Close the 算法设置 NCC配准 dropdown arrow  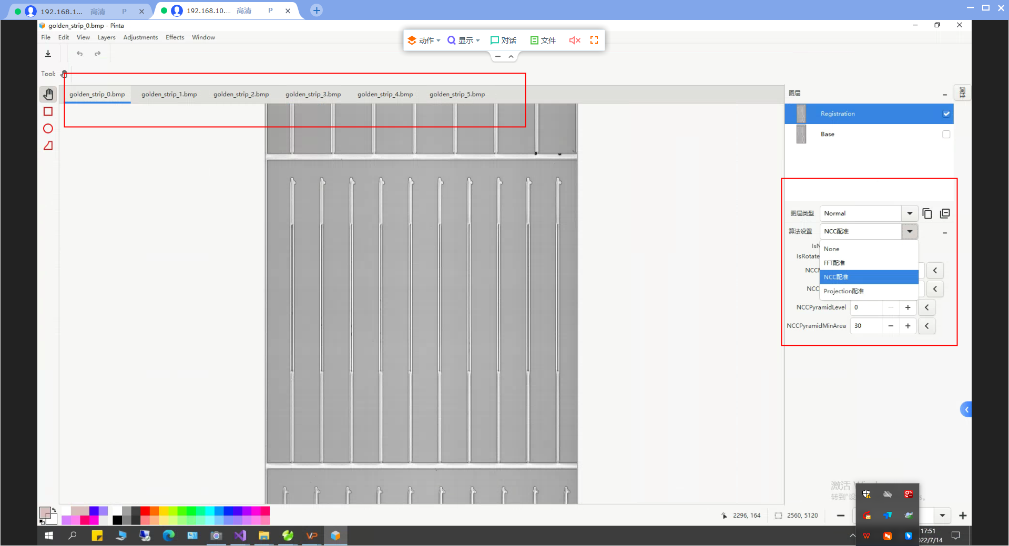[x=910, y=231]
